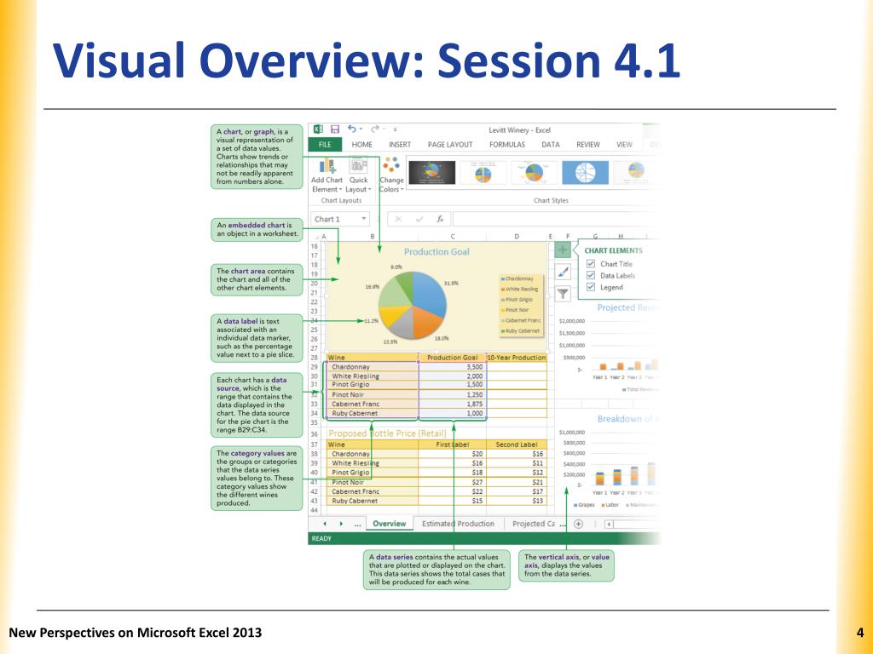Viewport: 873px width, 654px height.
Task: Open the REVIEW ribbon tab
Action: [588, 145]
